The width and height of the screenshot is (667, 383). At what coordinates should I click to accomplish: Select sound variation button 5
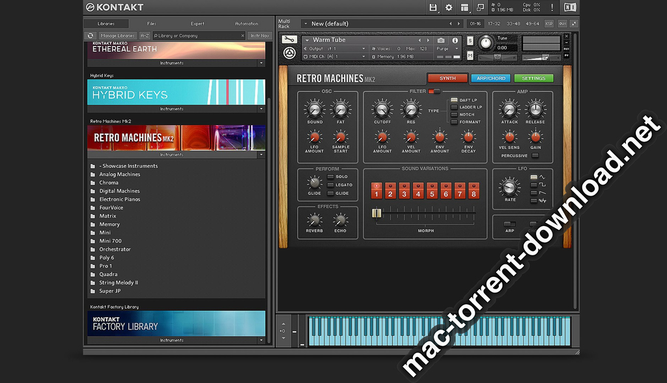(432, 191)
